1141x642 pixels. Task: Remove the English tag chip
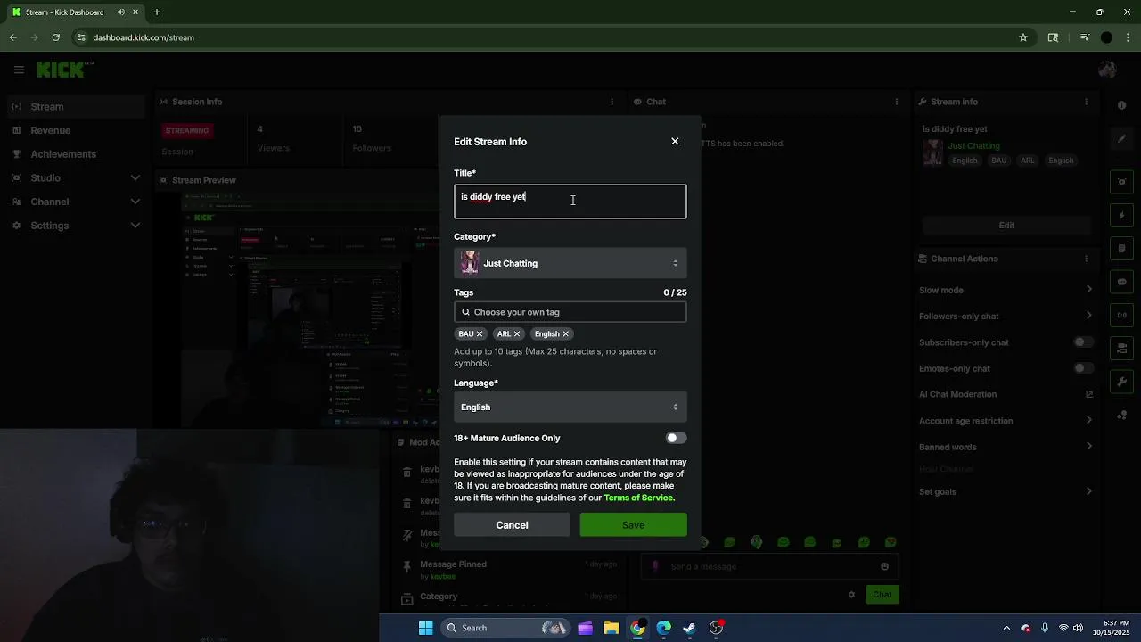565,334
